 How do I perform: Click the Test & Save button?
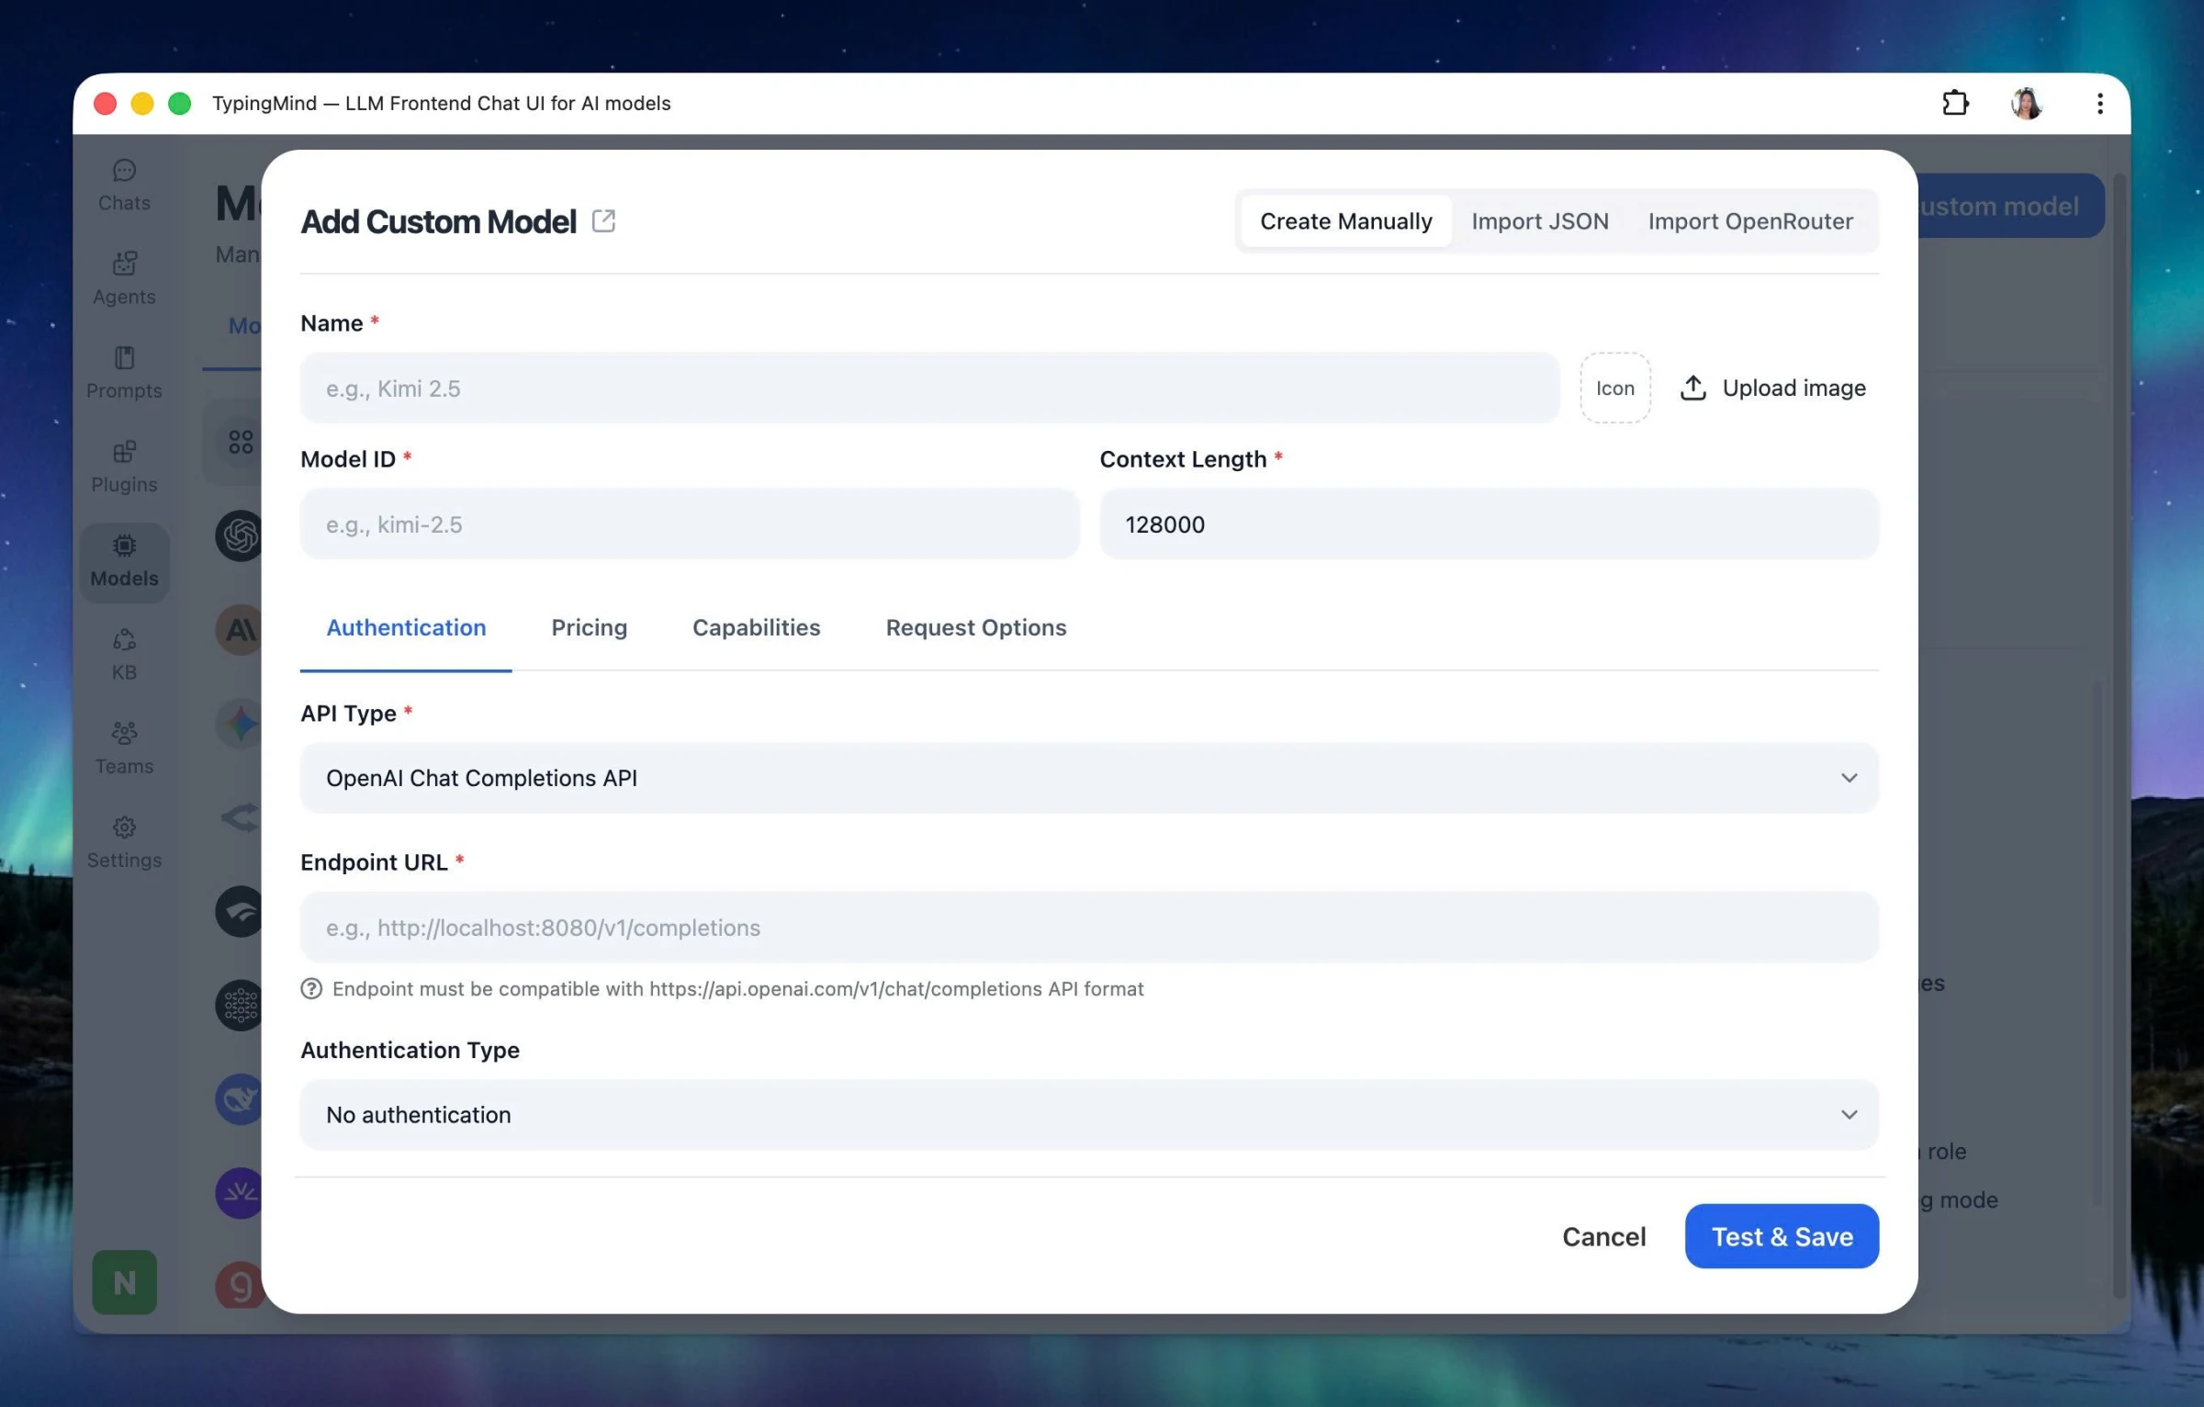coord(1782,1236)
